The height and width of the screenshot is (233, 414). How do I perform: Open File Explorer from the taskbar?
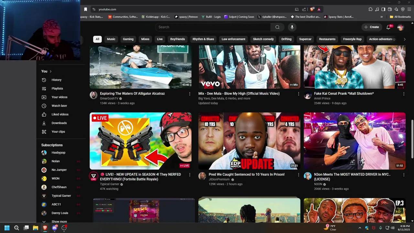coord(36,228)
